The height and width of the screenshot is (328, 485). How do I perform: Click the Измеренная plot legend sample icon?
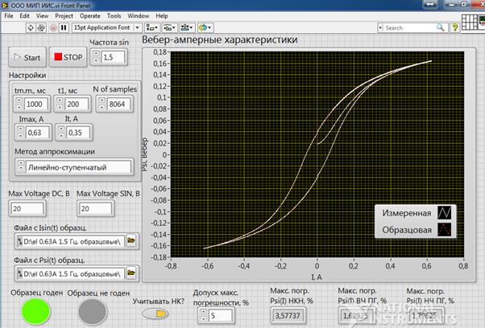pyautogui.click(x=444, y=212)
